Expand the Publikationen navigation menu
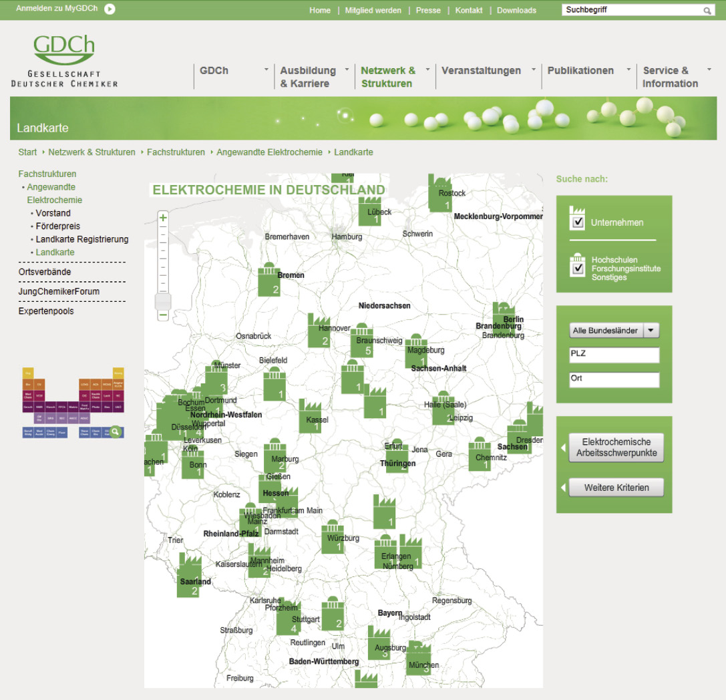This screenshot has width=726, height=700. [x=580, y=71]
